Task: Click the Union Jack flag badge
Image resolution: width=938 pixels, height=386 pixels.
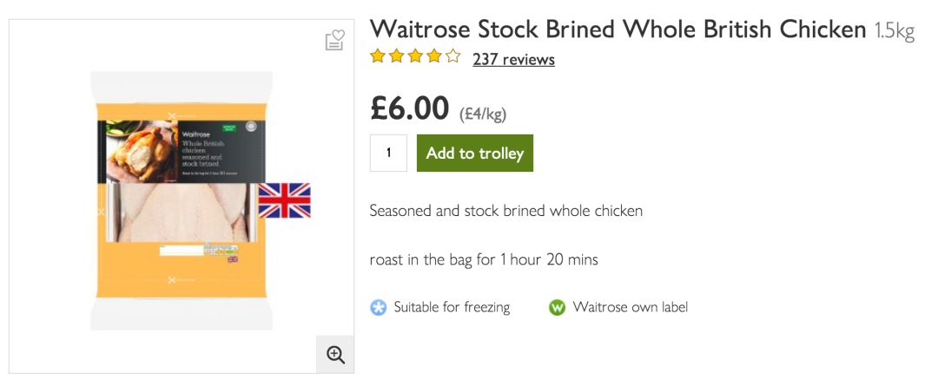Action: 284,200
